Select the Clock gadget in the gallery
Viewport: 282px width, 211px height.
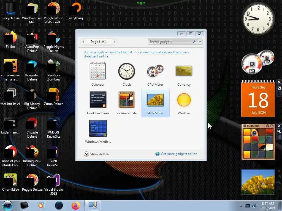pos(127,74)
